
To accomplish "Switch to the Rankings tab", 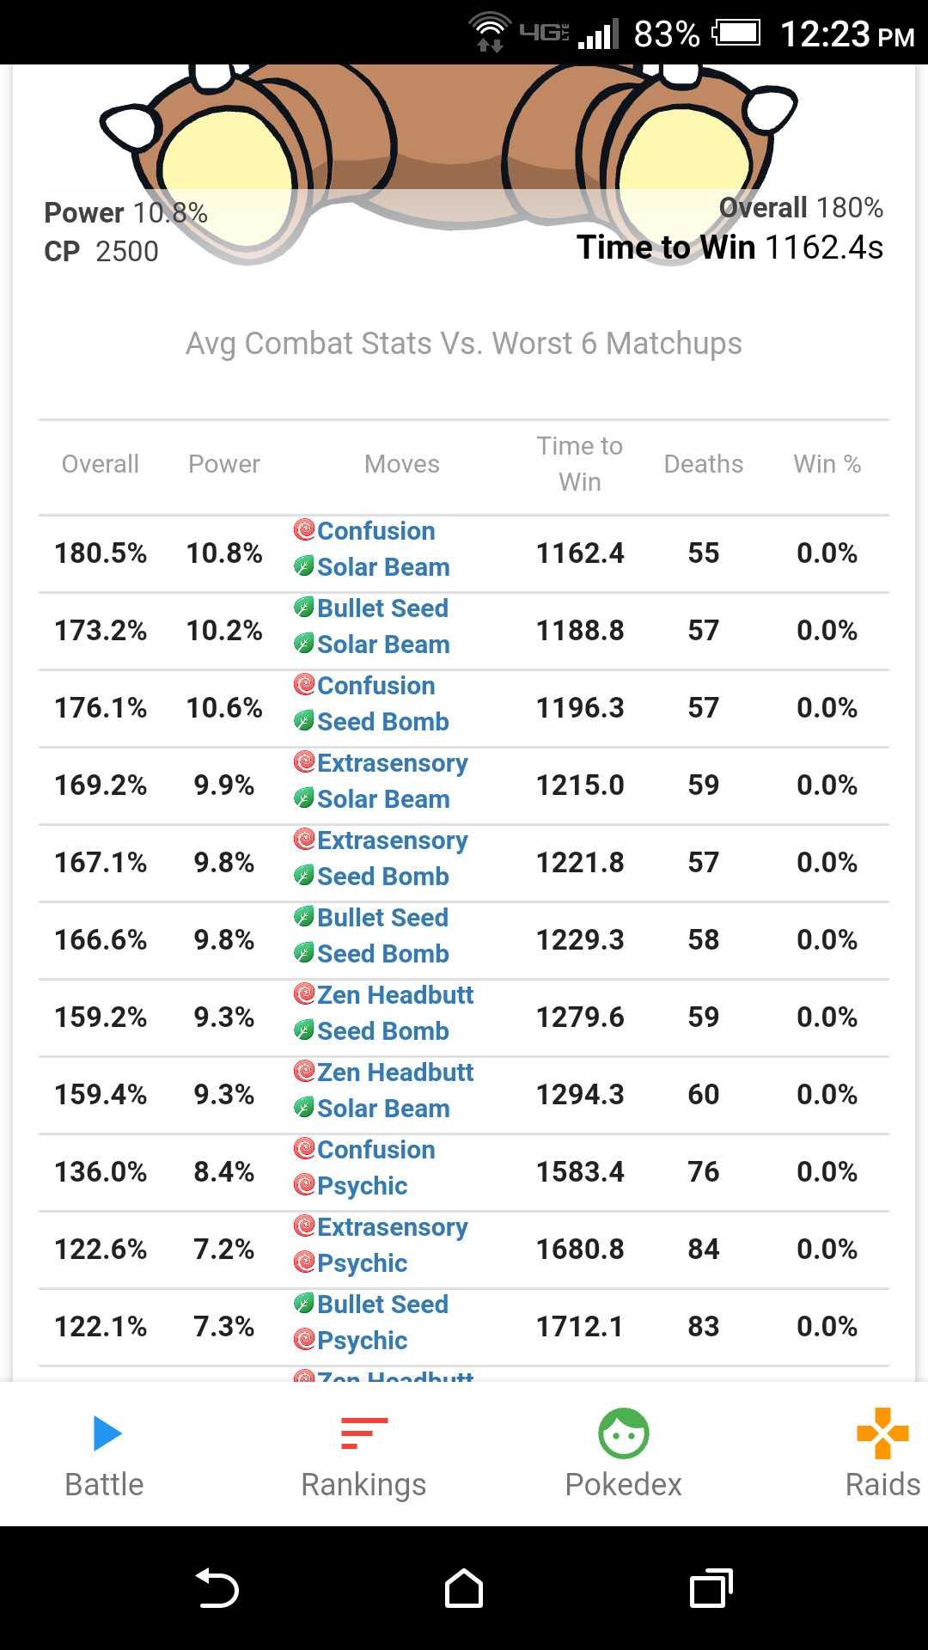I will (363, 1454).
